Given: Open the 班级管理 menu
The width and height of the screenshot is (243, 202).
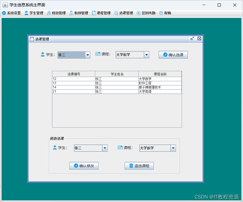Looking at the screenshot, I should (56, 13).
